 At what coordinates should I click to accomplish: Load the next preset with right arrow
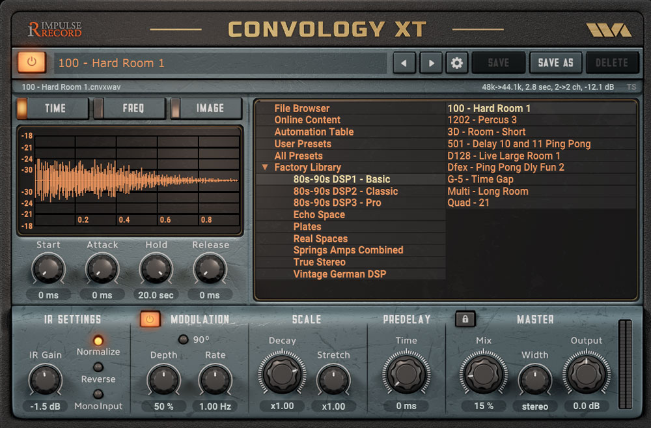[x=431, y=63]
